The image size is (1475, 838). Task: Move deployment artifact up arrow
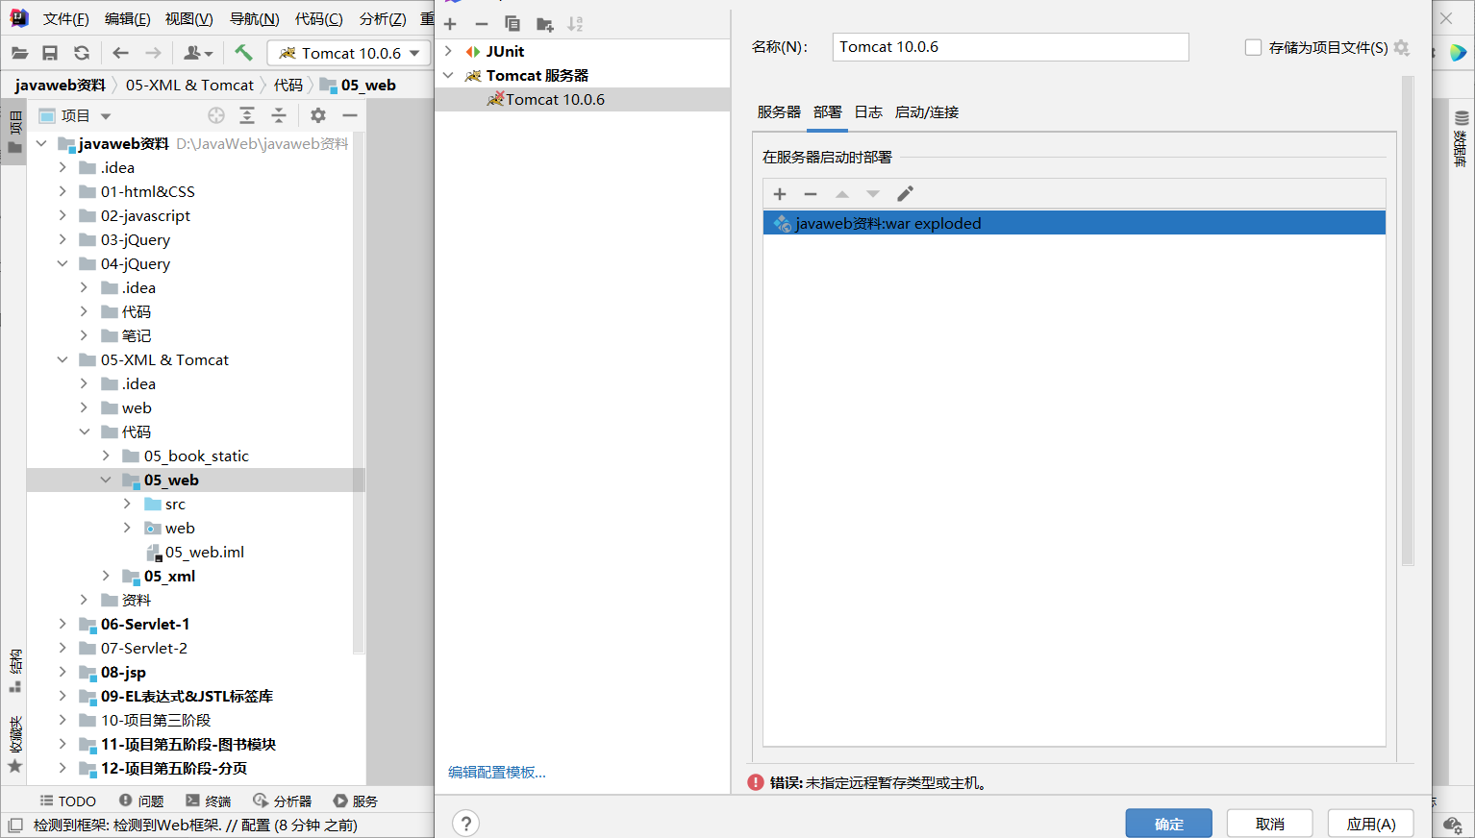[x=842, y=194]
